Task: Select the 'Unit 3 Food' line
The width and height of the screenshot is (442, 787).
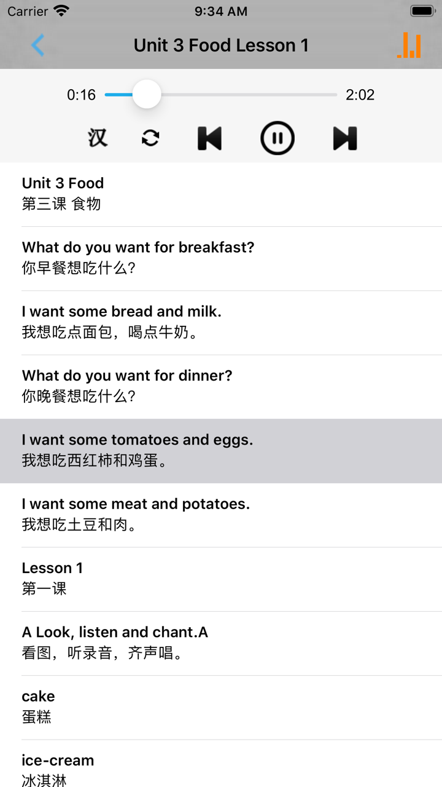Action: [x=221, y=194]
